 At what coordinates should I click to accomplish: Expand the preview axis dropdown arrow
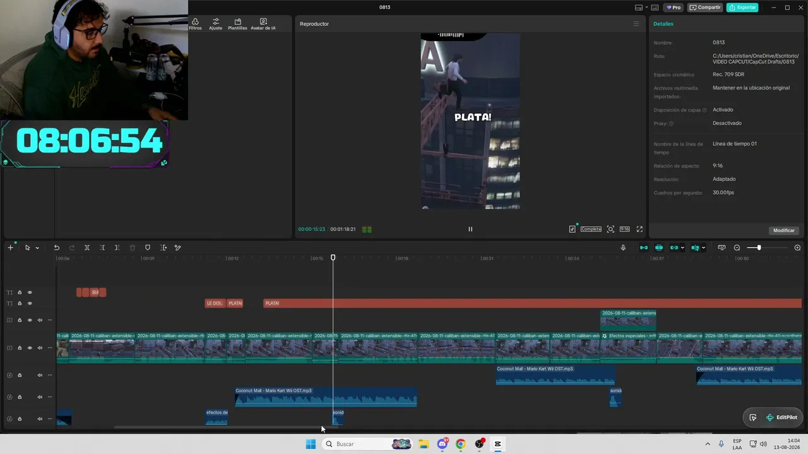coord(704,248)
